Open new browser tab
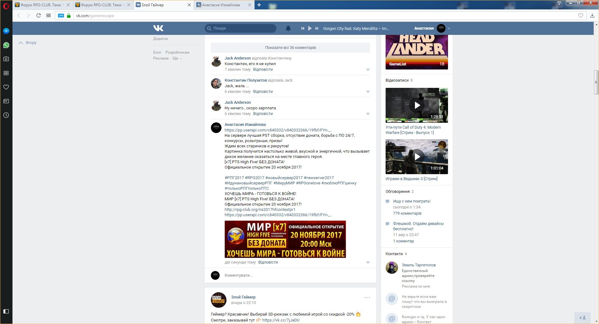The width and height of the screenshot is (599, 324). point(259,5)
